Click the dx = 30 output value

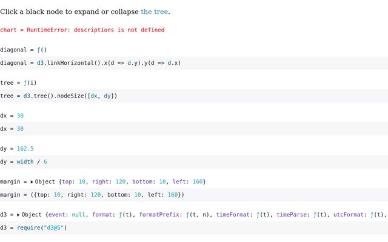coord(20,116)
